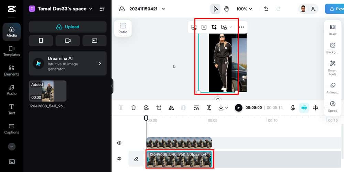Redo the last action
This screenshot has height=172, width=344.
pos(279,9)
